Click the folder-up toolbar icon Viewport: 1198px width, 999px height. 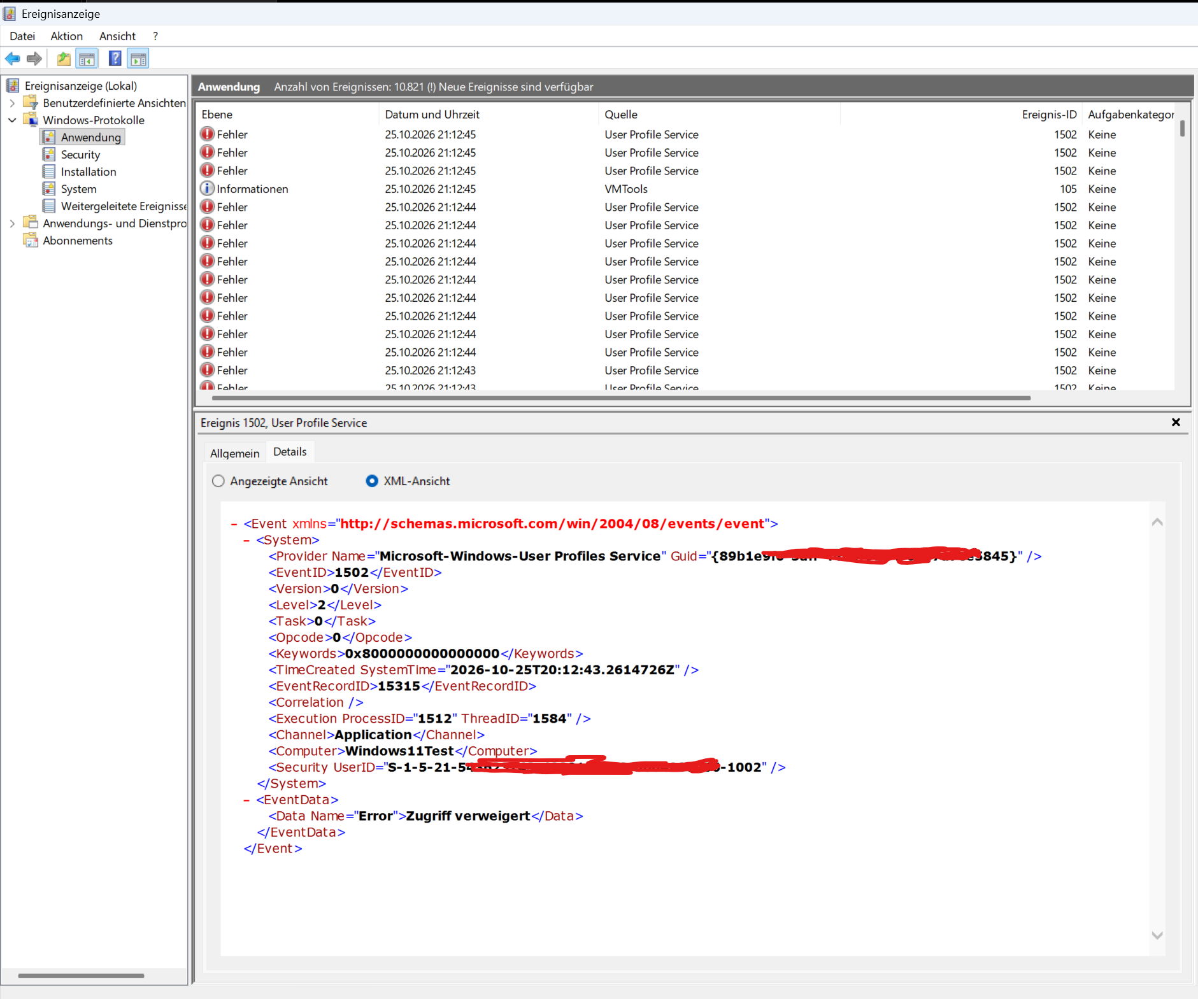64,59
